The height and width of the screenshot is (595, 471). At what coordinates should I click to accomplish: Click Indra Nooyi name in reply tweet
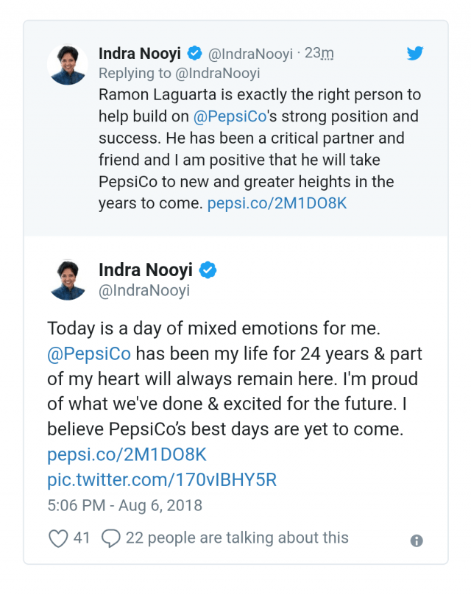141,53
